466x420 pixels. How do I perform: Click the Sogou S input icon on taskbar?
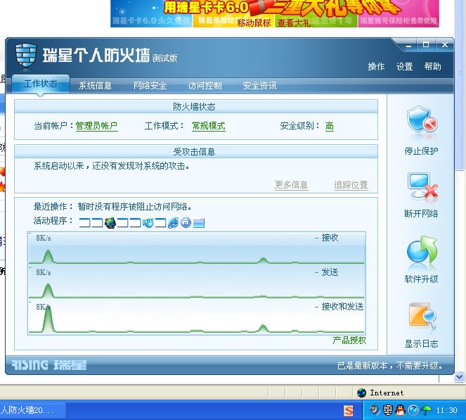click(348, 411)
